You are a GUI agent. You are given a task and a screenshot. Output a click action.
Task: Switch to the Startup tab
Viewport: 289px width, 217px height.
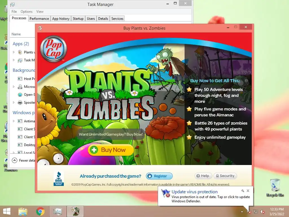click(x=78, y=18)
